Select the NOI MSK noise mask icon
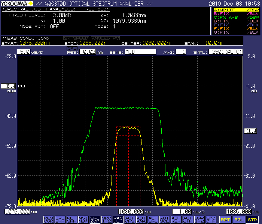Image resolution: width=262 pixels, height=224 pixels. click(x=83, y=220)
